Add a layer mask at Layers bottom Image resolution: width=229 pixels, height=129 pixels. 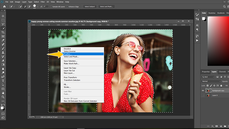(216, 126)
